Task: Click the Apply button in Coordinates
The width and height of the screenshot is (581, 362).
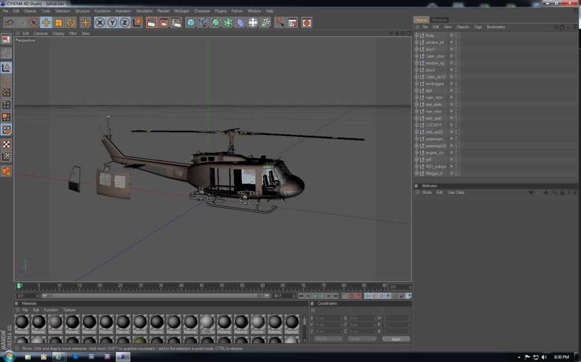Action: 396,339
